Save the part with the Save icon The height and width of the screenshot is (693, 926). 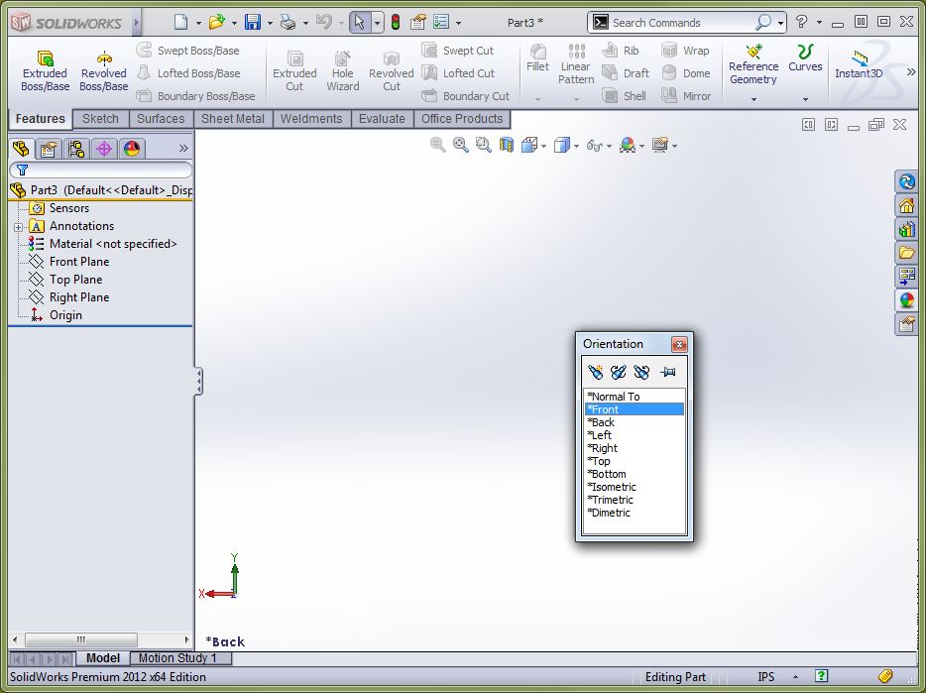pos(253,23)
